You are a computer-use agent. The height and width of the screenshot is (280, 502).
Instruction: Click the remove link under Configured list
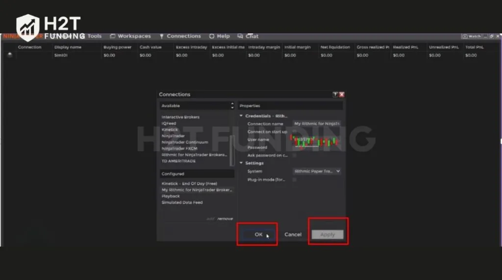click(225, 219)
